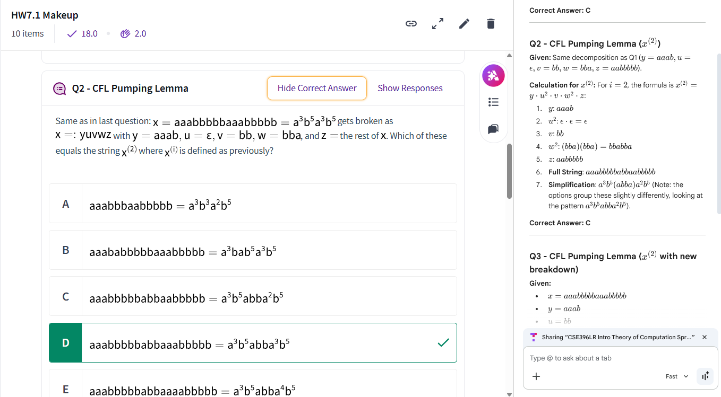721x397 pixels.
Task: Open the question list icon
Action: (x=493, y=102)
